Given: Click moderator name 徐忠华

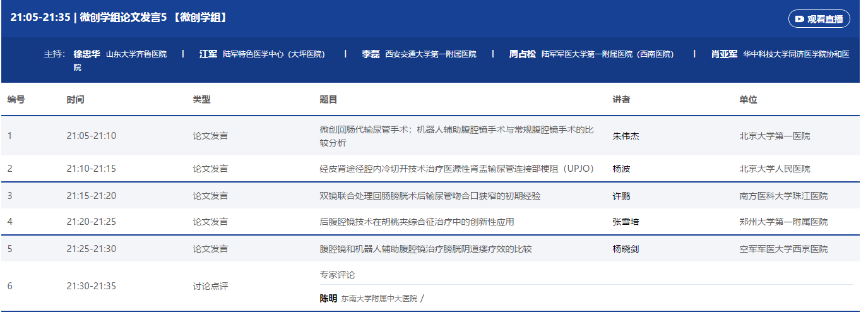Looking at the screenshot, I should coord(86,54).
